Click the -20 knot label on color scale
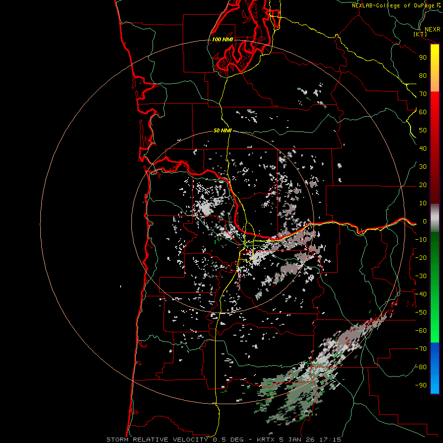Image resolution: width=443 pixels, height=443 pixels. tap(421, 257)
